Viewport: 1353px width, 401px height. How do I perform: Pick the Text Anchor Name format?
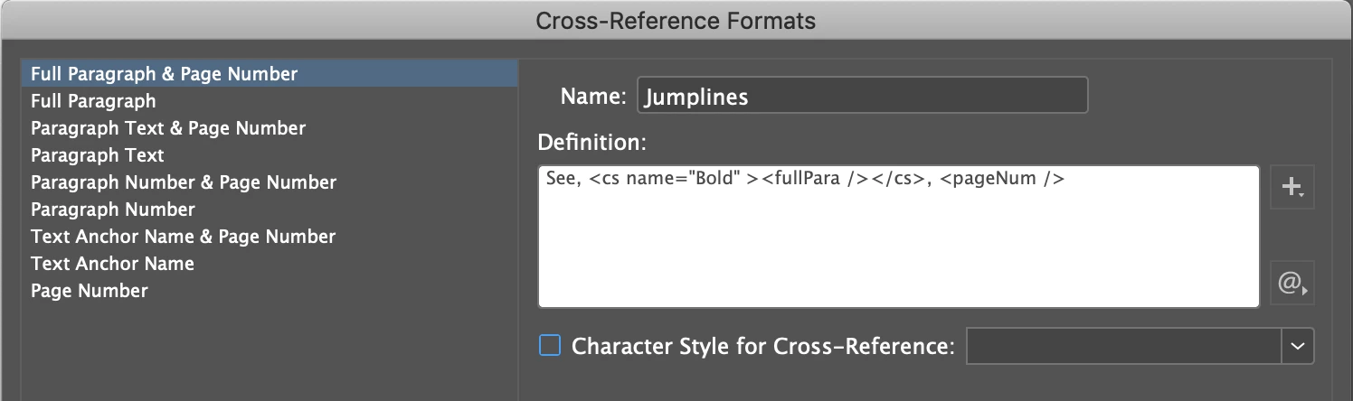coord(112,264)
